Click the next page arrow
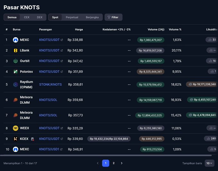The width and height of the screenshot is (218, 171). pos(122,163)
